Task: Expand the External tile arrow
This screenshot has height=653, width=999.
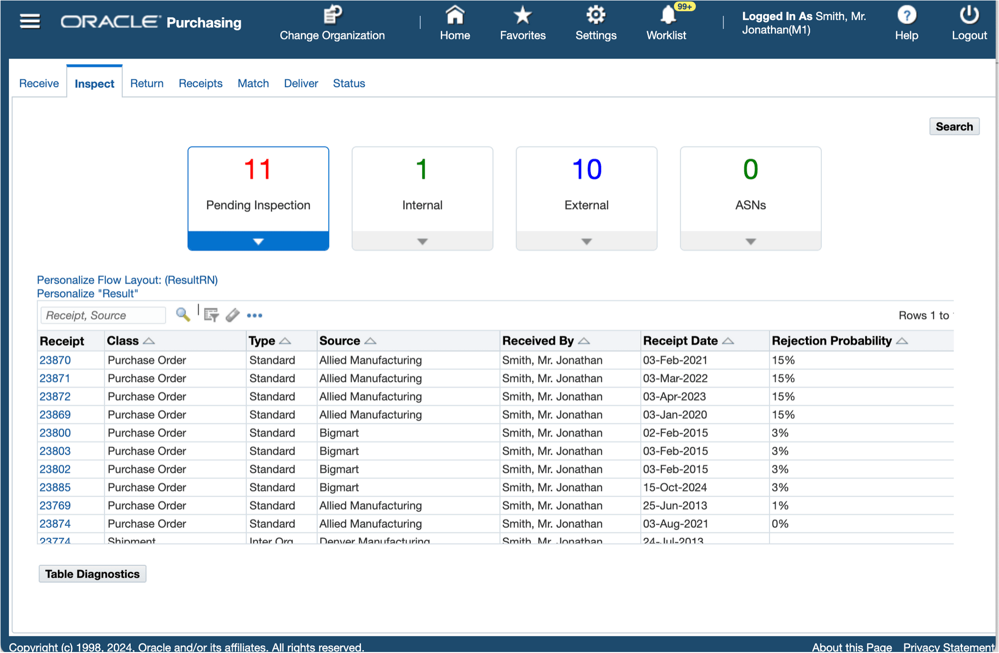Action: tap(586, 241)
